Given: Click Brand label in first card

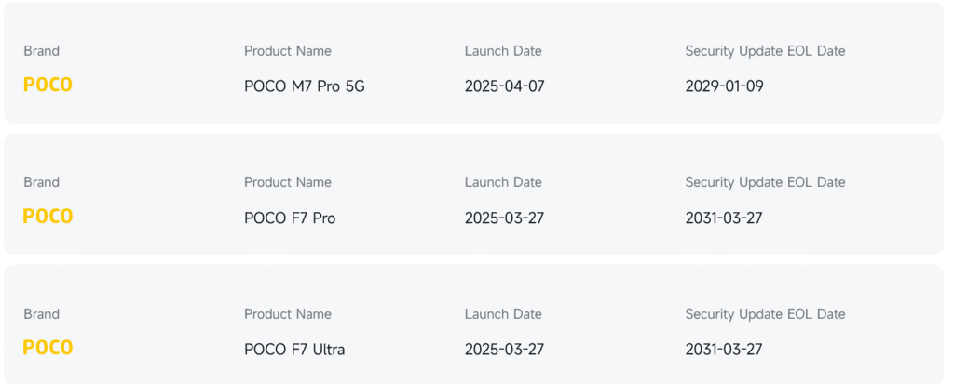Looking at the screenshot, I should tap(41, 51).
